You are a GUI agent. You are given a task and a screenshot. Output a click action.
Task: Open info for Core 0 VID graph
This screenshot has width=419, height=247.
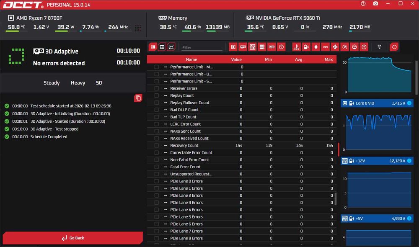(409, 103)
